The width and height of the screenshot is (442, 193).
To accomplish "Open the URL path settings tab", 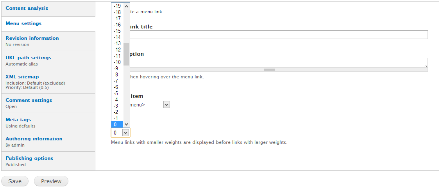I will coord(28,58).
